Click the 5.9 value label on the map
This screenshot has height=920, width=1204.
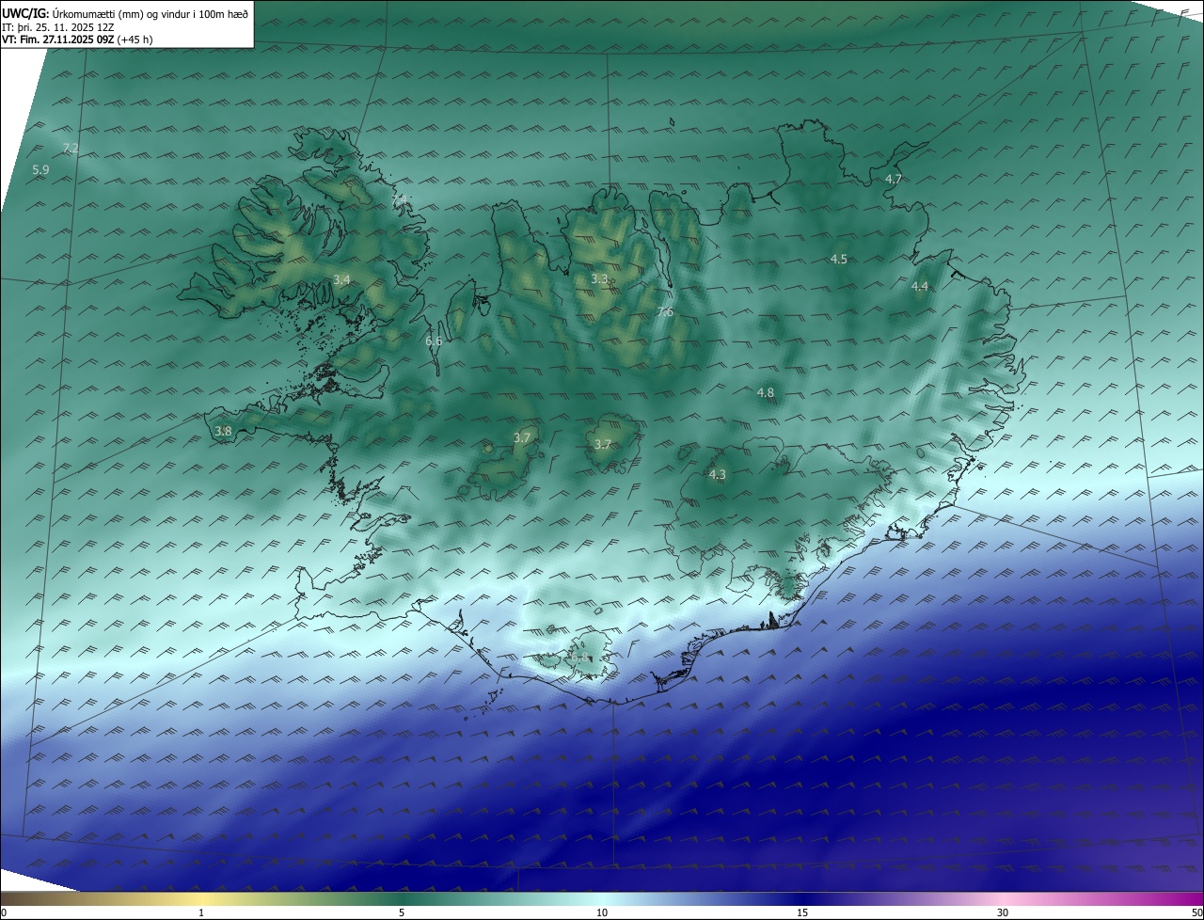pos(40,170)
